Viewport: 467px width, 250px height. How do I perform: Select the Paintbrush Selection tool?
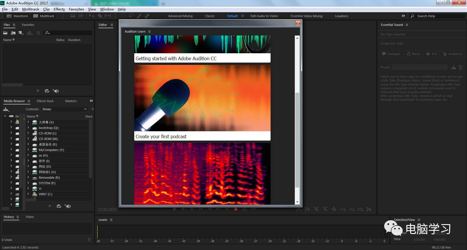[x=139, y=16]
